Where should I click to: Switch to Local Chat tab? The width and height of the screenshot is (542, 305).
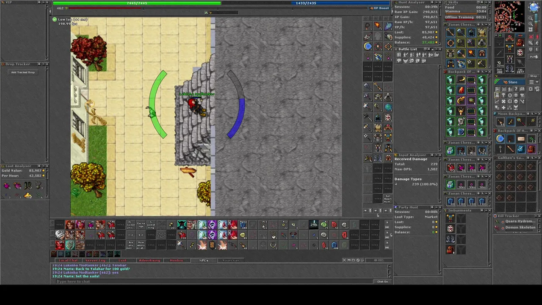[68, 261]
